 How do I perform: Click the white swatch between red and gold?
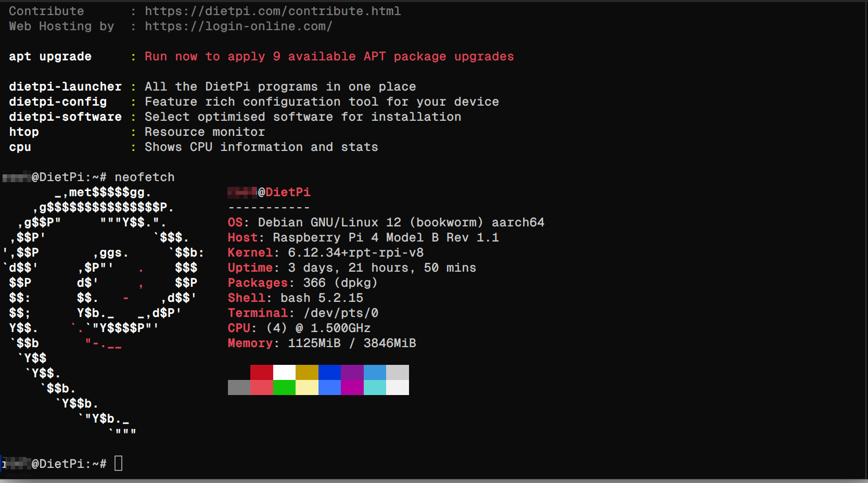[284, 372]
